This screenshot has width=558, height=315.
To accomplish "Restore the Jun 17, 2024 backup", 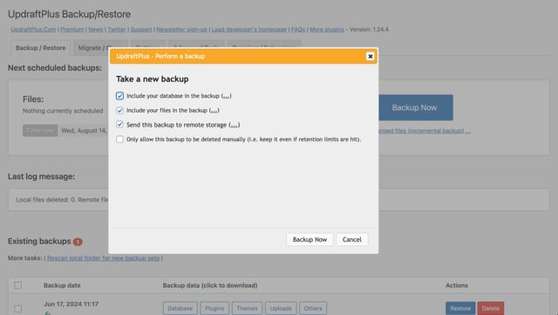I will 460,308.
